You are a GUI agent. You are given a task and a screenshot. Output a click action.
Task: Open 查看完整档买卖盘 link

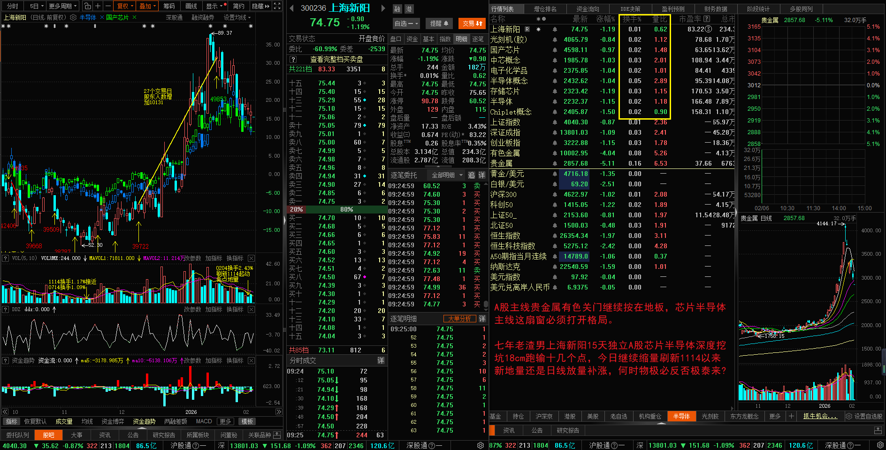pos(336,60)
